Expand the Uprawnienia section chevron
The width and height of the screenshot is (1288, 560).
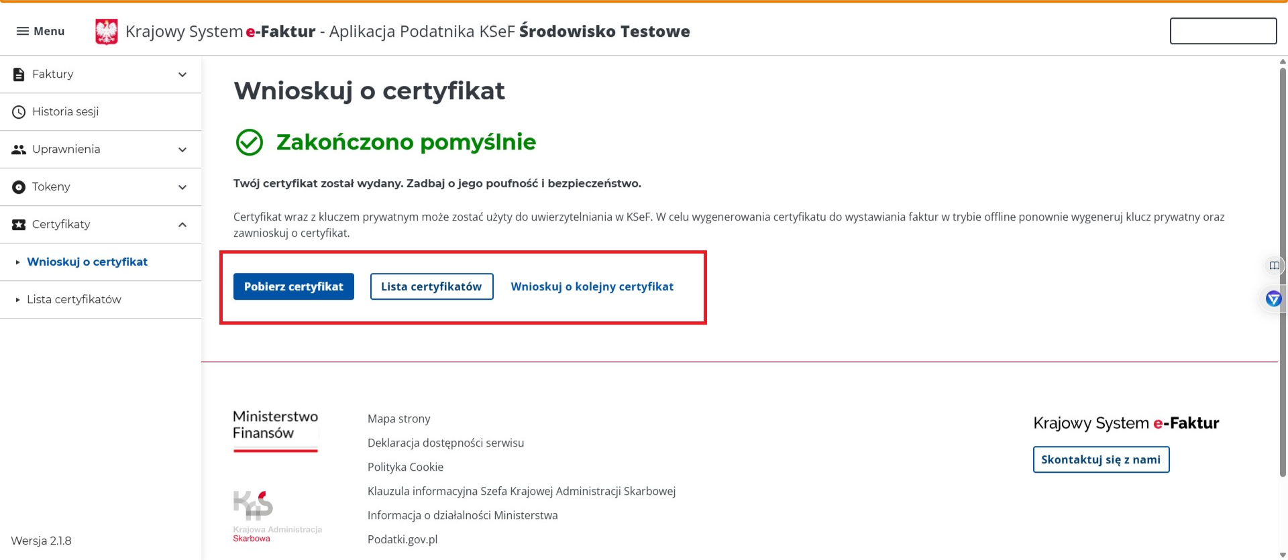pos(182,150)
